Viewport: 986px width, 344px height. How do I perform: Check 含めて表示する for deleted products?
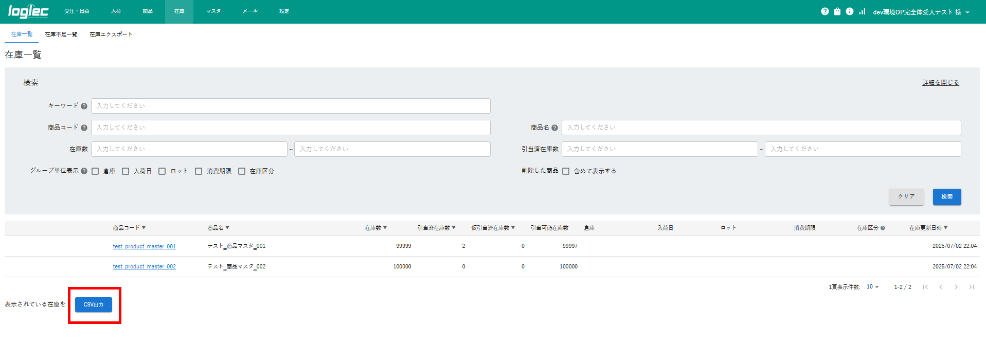pyautogui.click(x=566, y=171)
